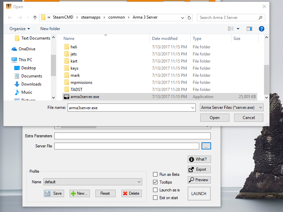
Task: Open the Arma Server Files filter dropdown
Action: [x=231, y=108]
